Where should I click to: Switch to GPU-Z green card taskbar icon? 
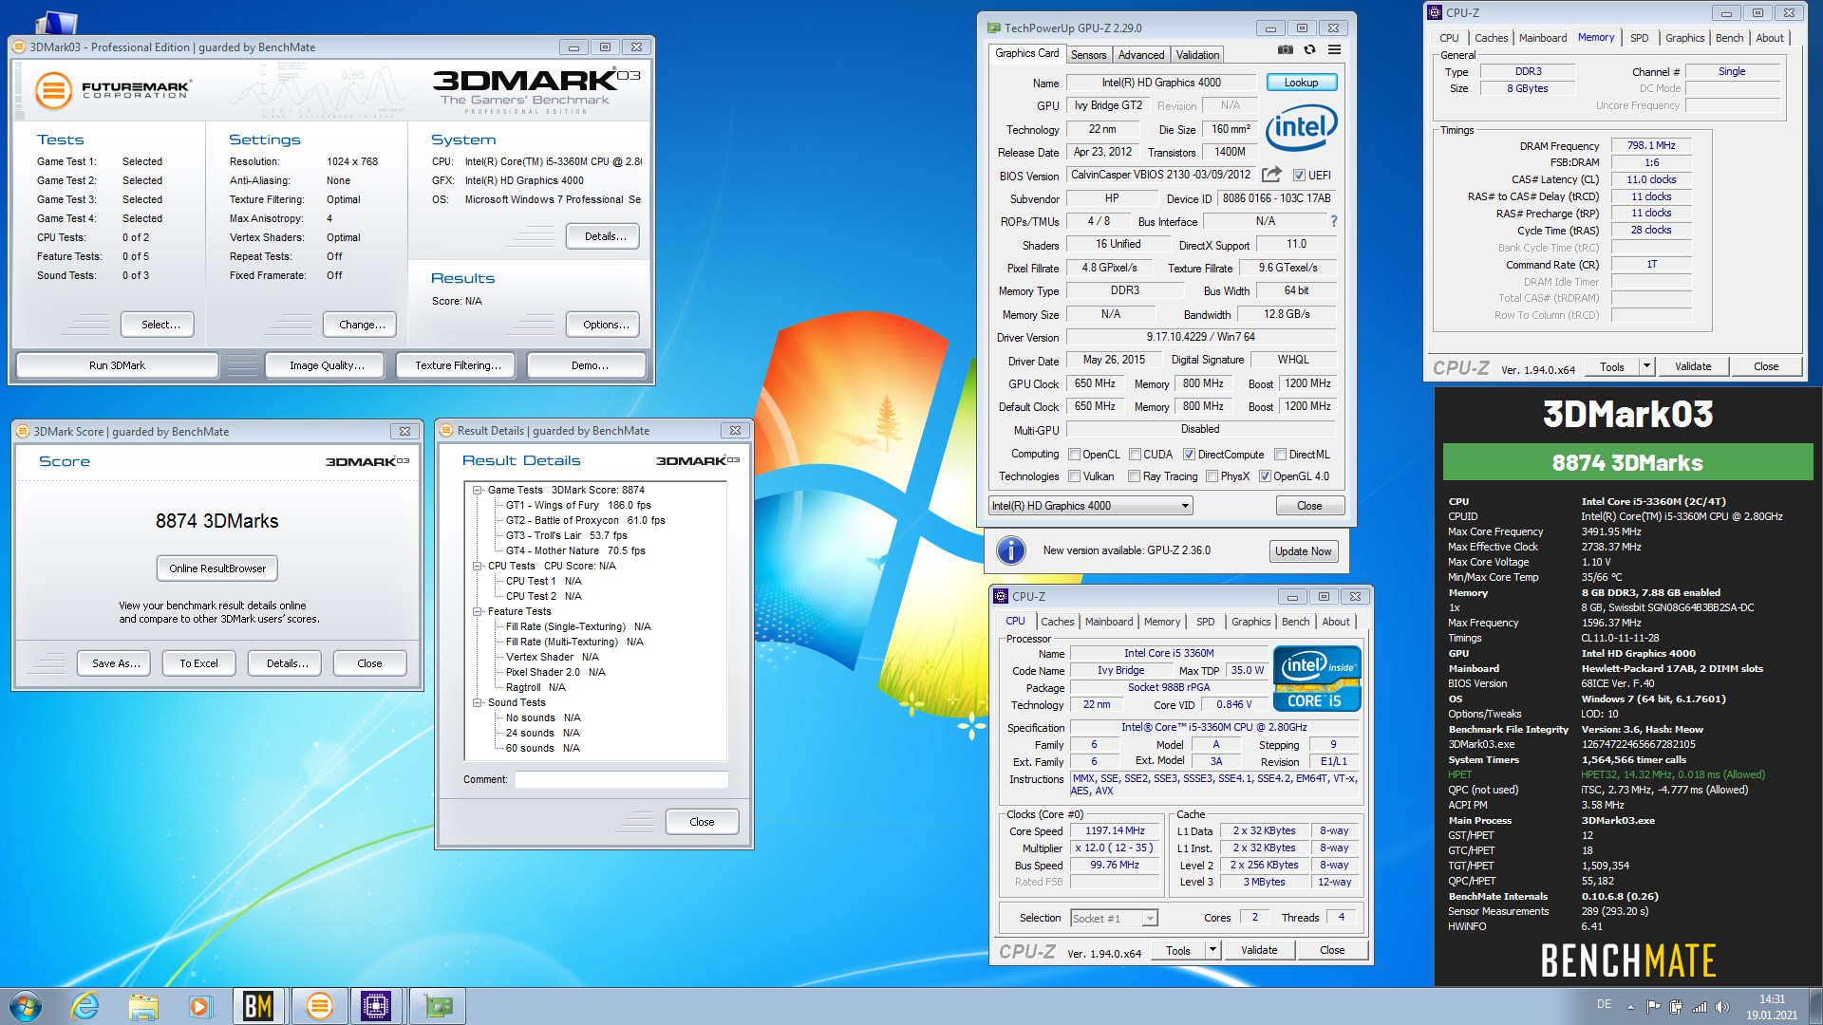click(437, 1006)
